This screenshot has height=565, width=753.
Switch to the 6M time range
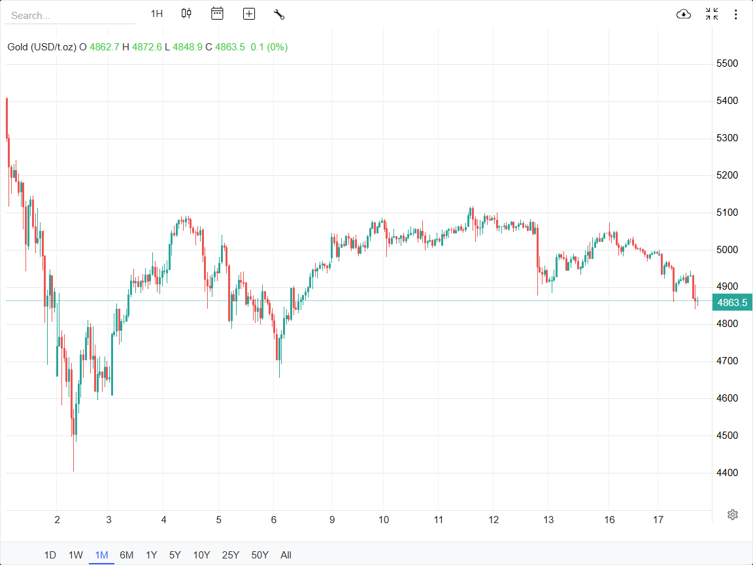(x=126, y=555)
